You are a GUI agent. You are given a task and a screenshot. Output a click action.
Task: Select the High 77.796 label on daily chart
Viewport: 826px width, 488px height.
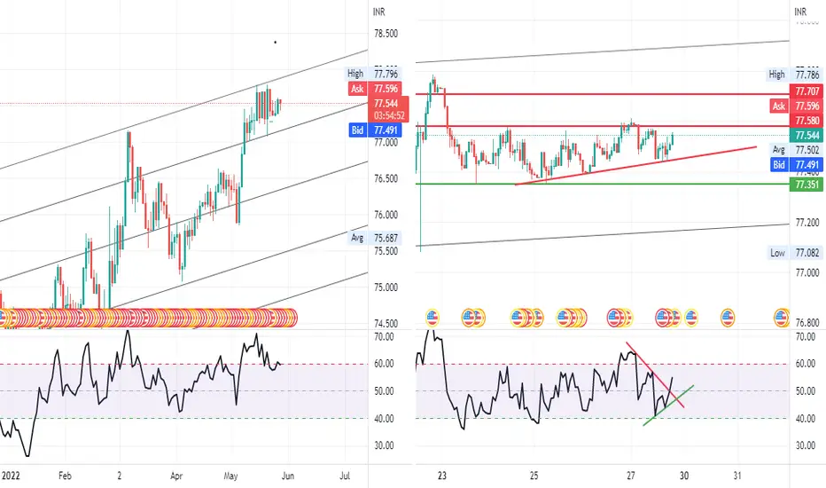tap(374, 74)
